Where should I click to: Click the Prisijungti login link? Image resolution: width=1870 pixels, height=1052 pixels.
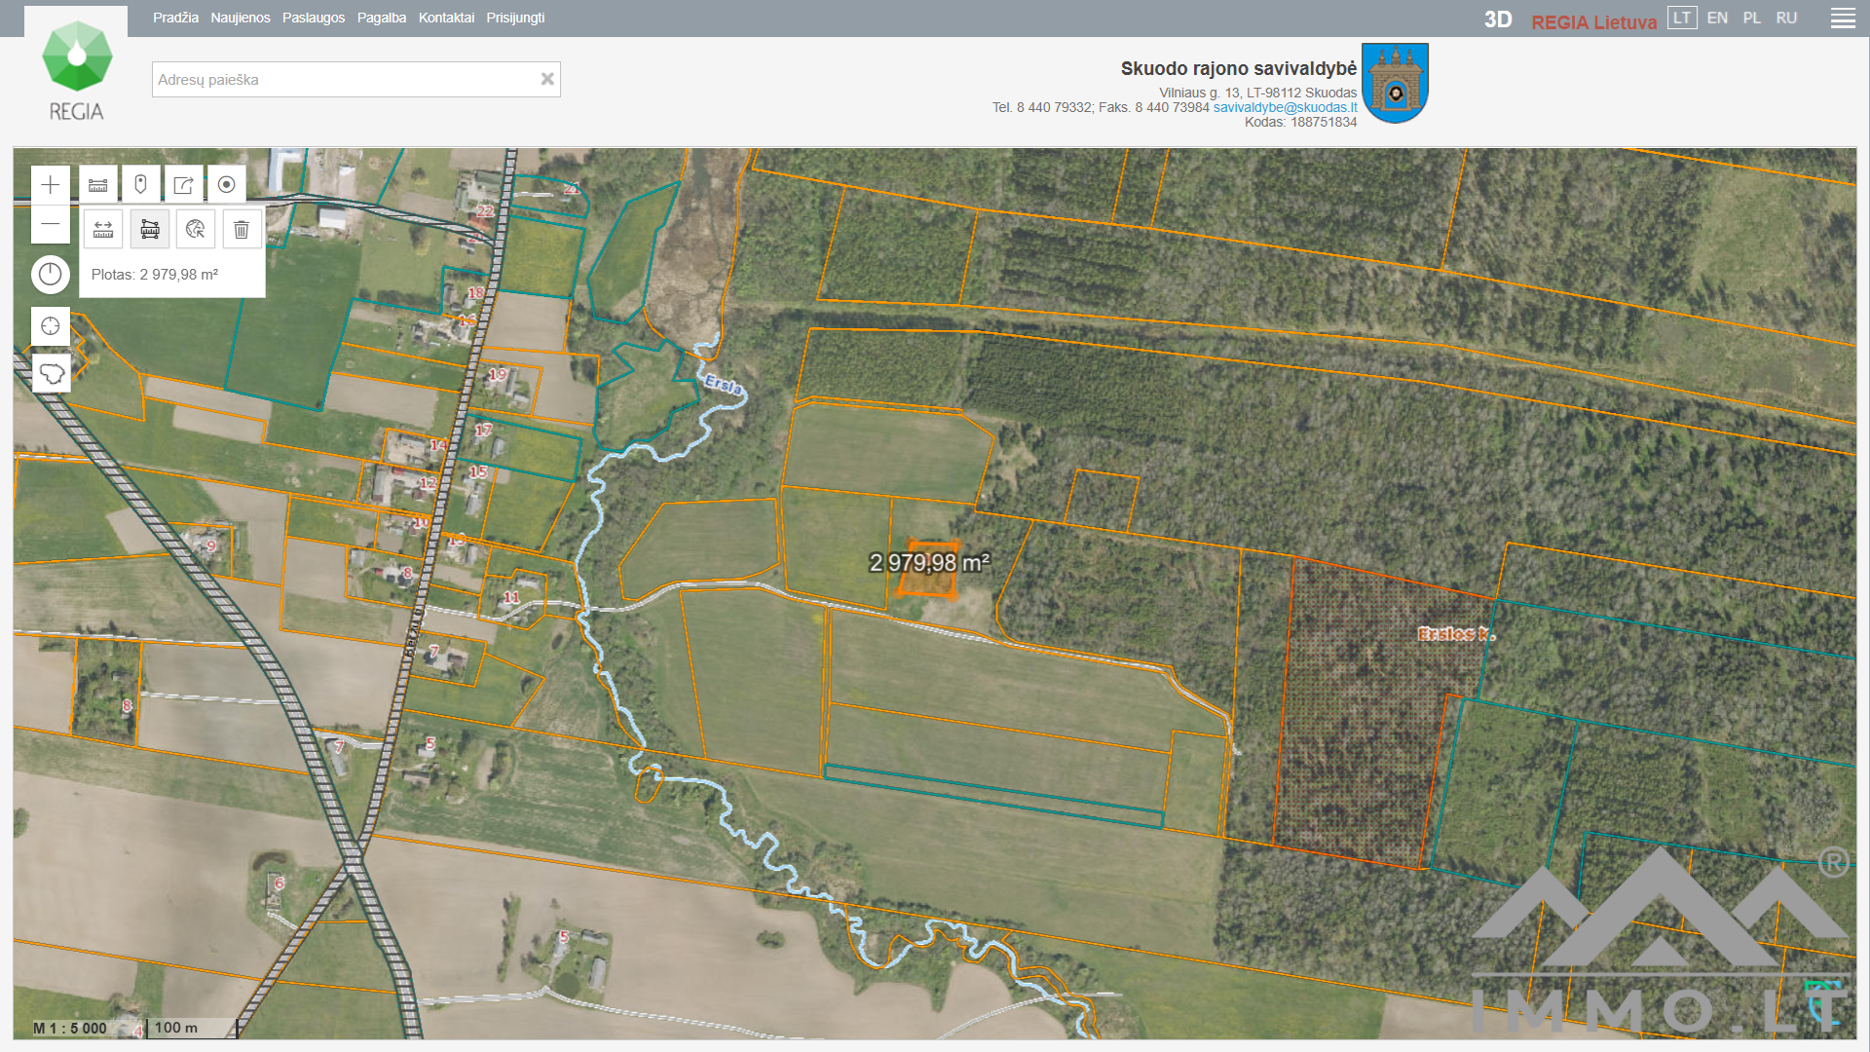pyautogui.click(x=515, y=18)
